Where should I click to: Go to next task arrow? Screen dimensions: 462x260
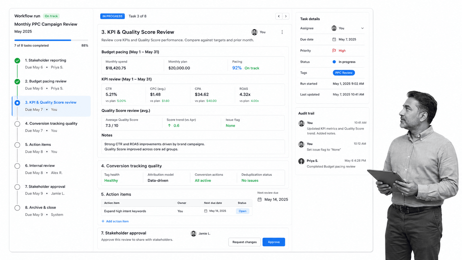point(286,16)
